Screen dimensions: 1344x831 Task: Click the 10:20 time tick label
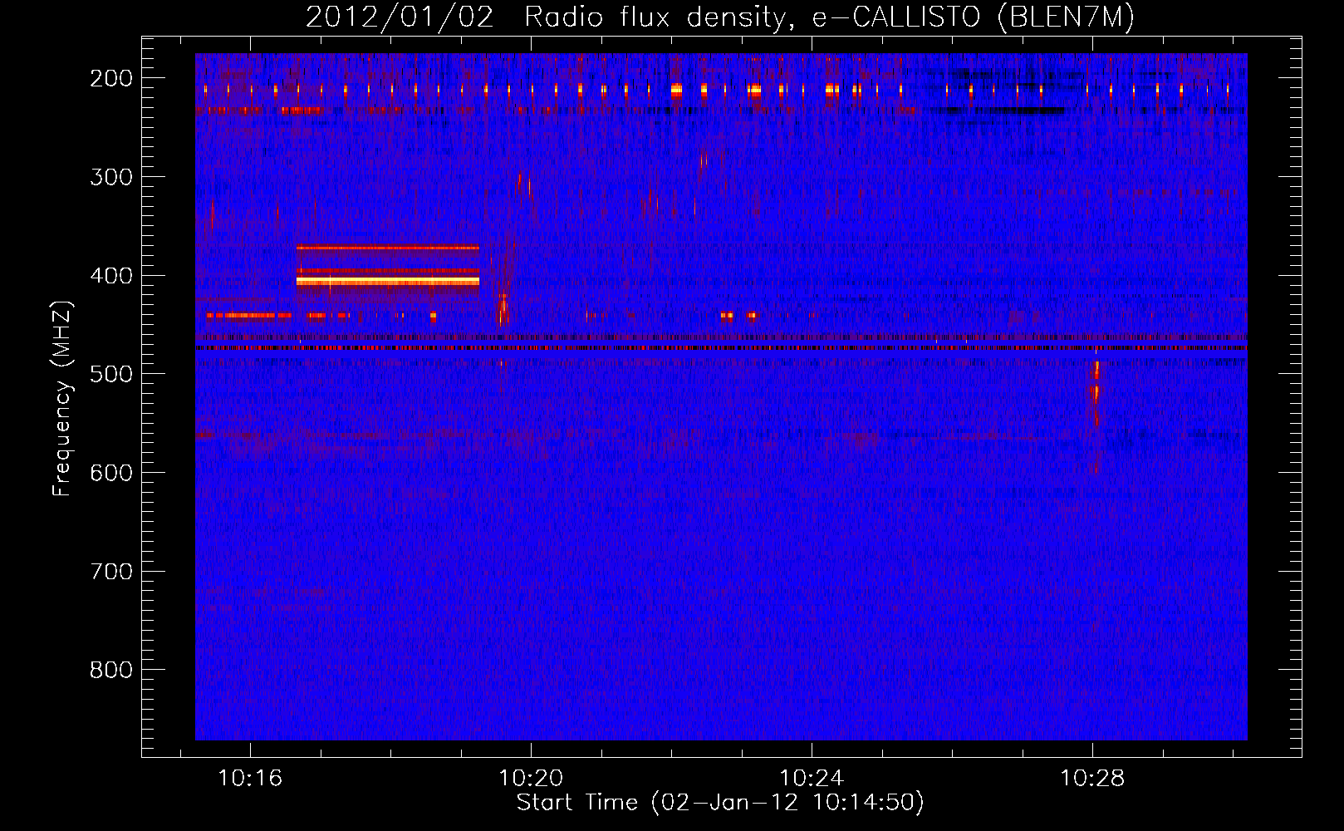pos(531,779)
